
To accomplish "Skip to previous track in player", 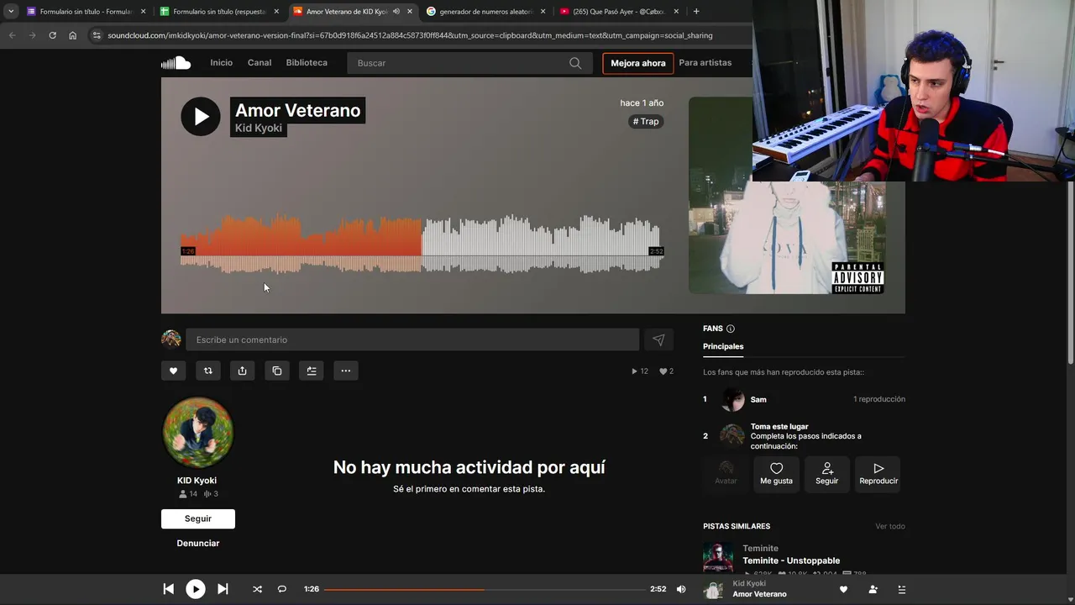I will click(169, 589).
